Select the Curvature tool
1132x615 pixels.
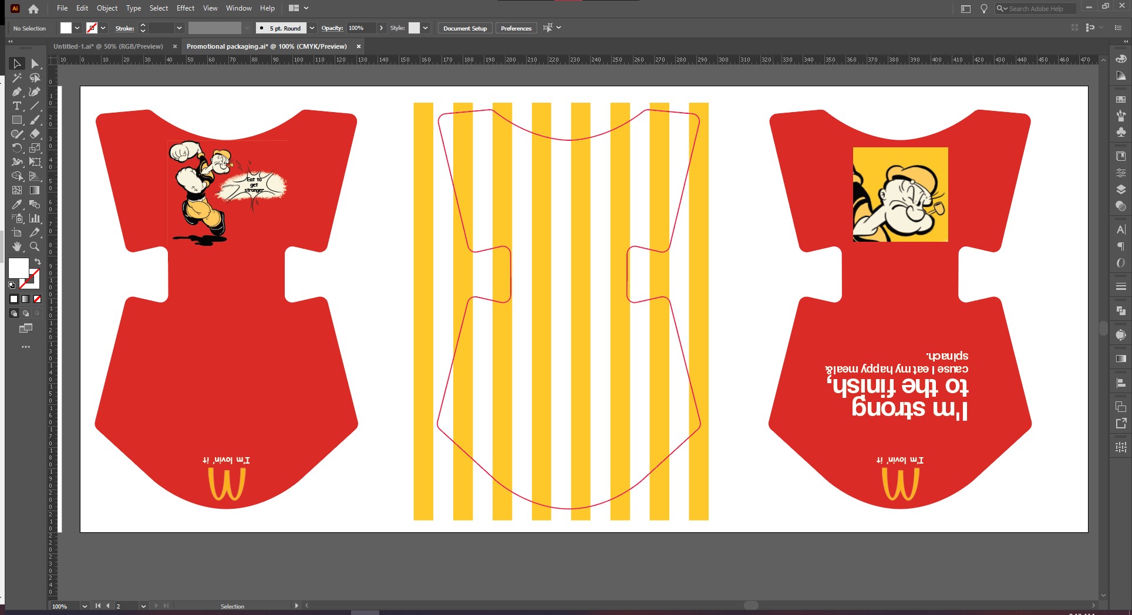[x=35, y=92]
